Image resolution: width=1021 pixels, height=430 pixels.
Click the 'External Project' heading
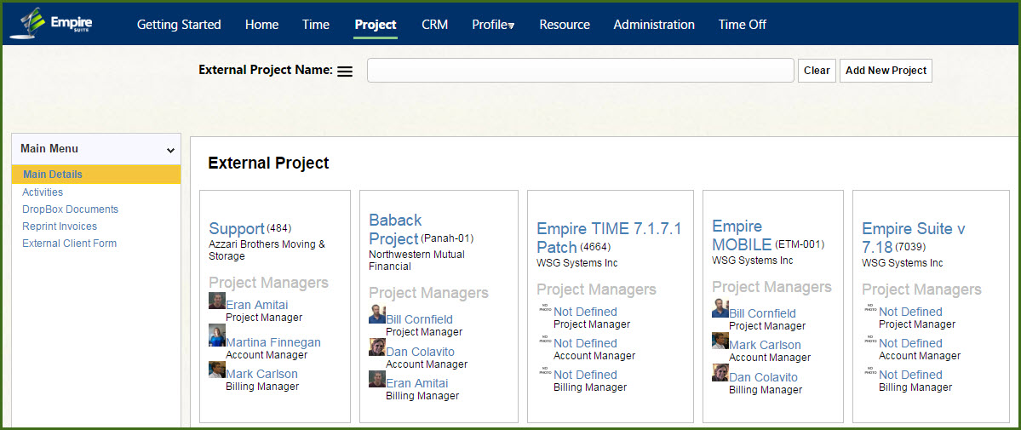[268, 163]
